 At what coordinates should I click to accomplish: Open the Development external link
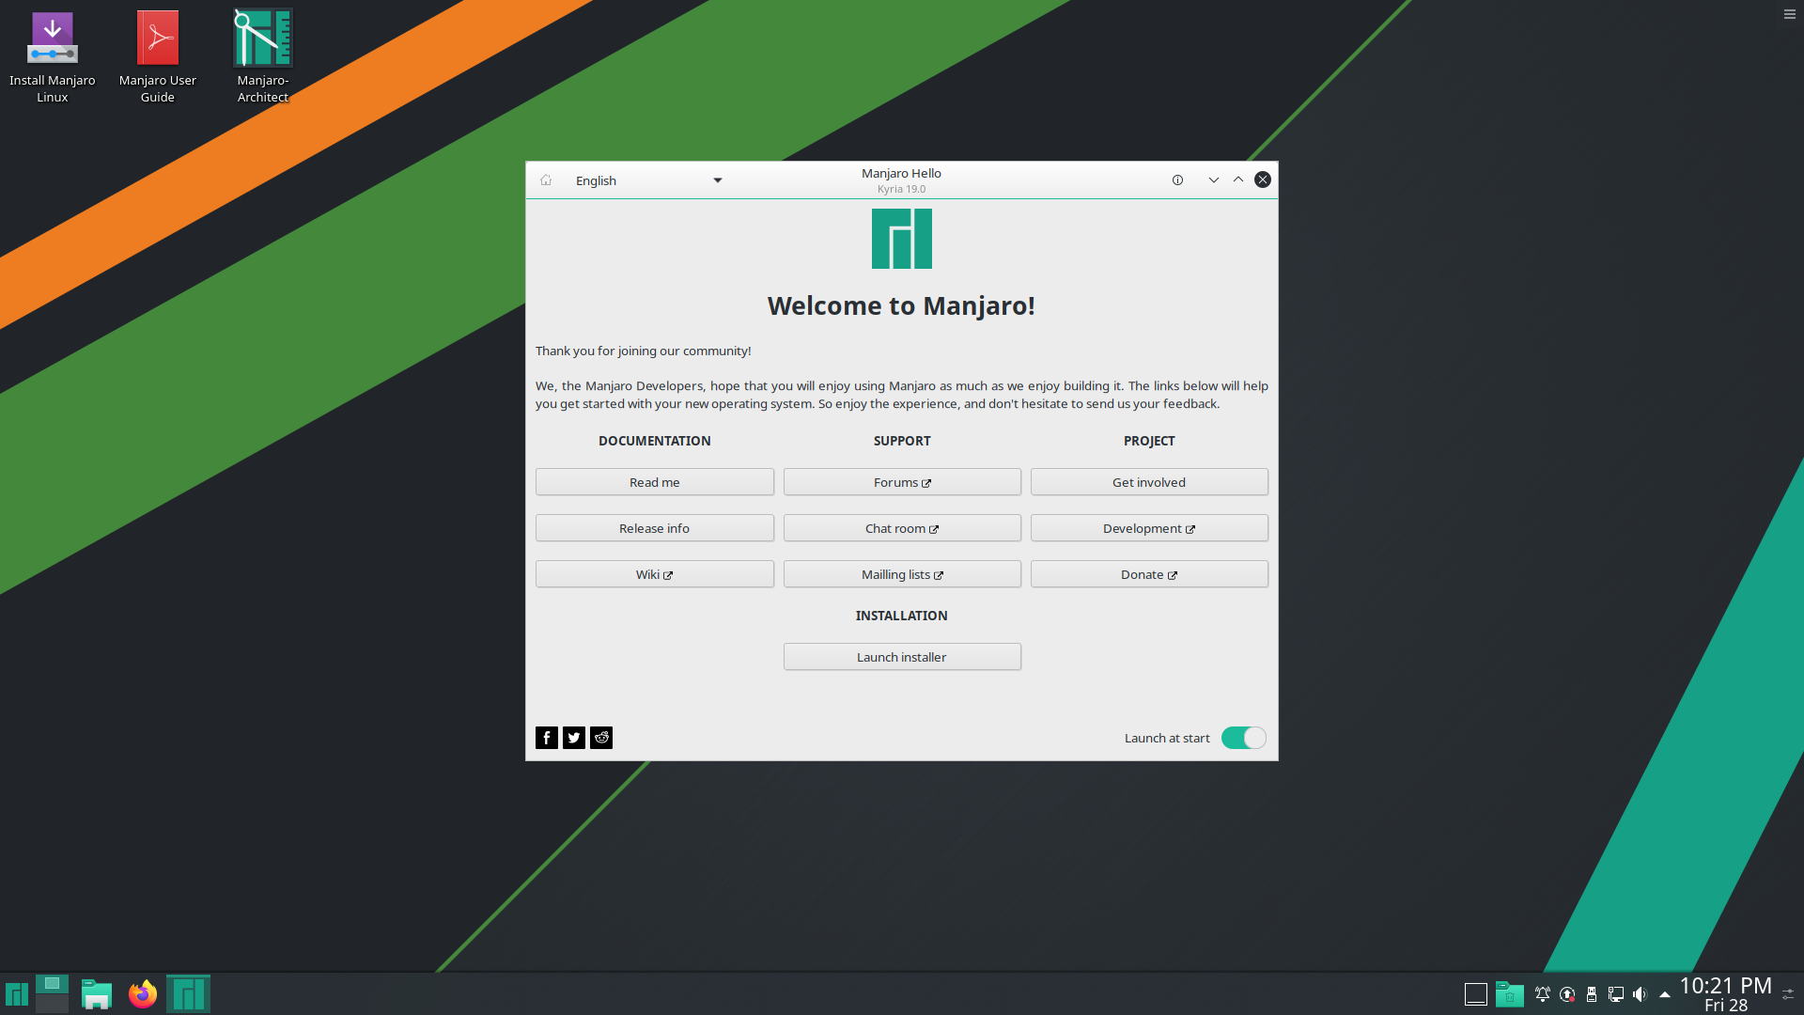coord(1149,528)
